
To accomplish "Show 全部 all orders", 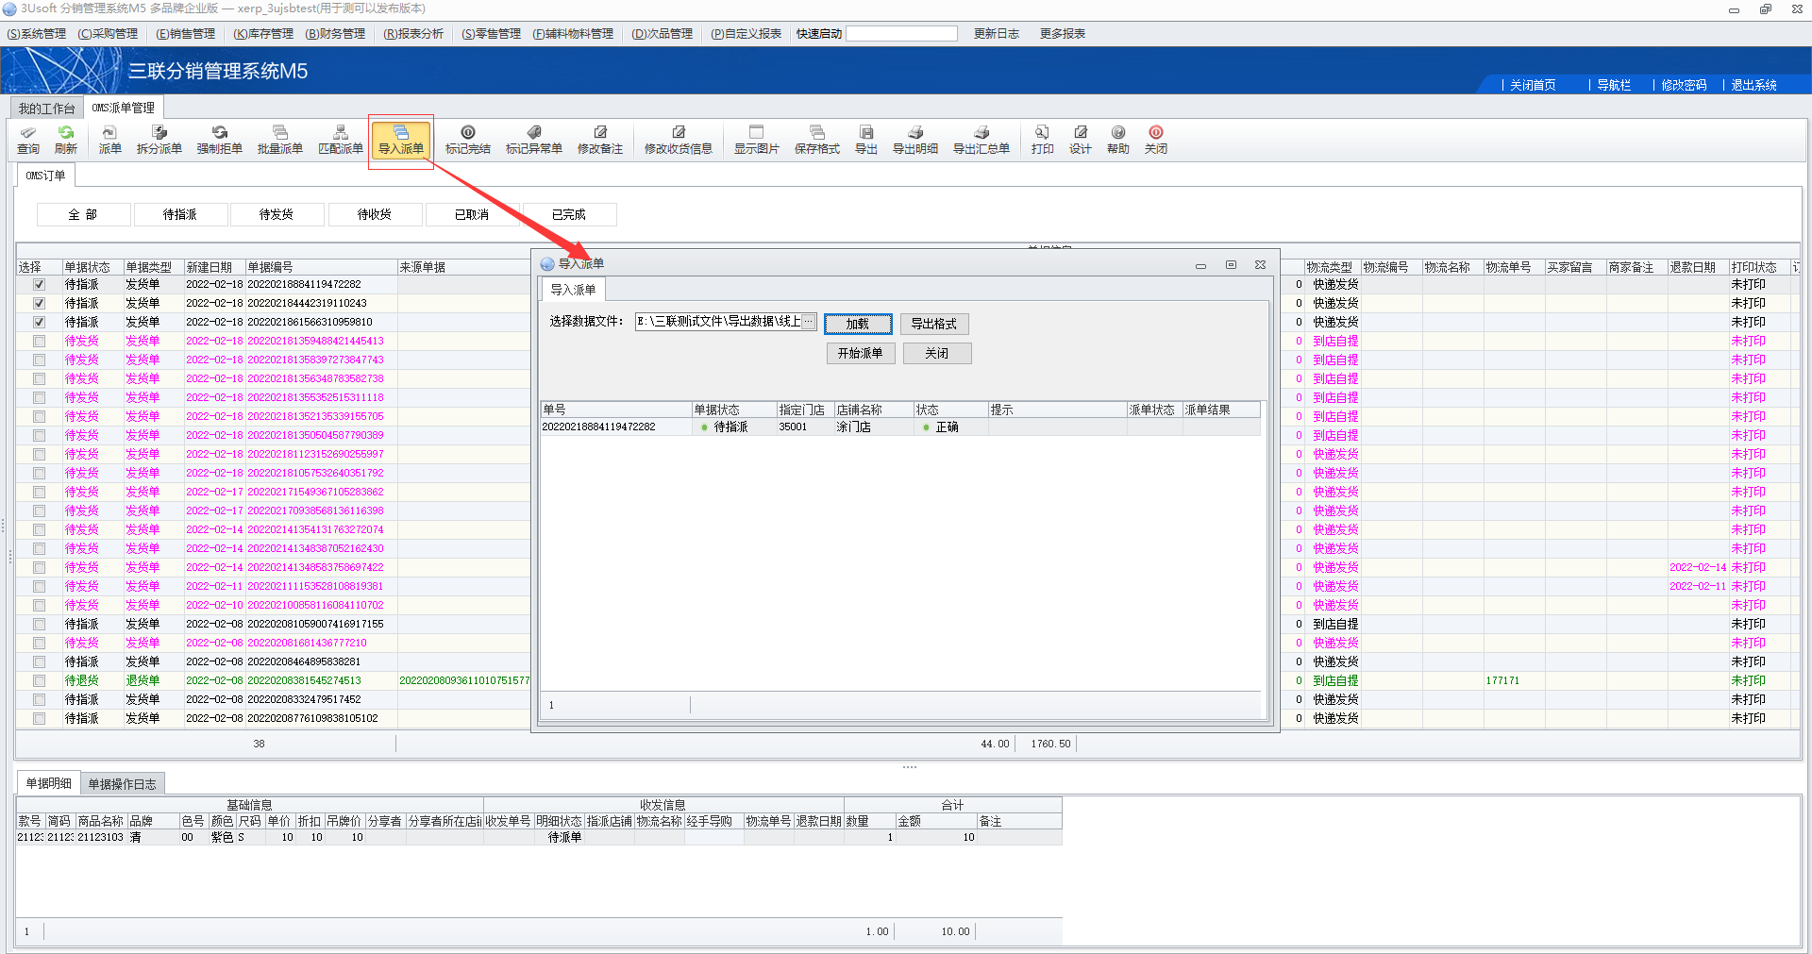I will tap(83, 214).
